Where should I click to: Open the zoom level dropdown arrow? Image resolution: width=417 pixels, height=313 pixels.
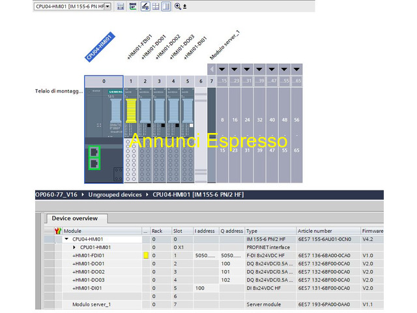click(x=185, y=7)
